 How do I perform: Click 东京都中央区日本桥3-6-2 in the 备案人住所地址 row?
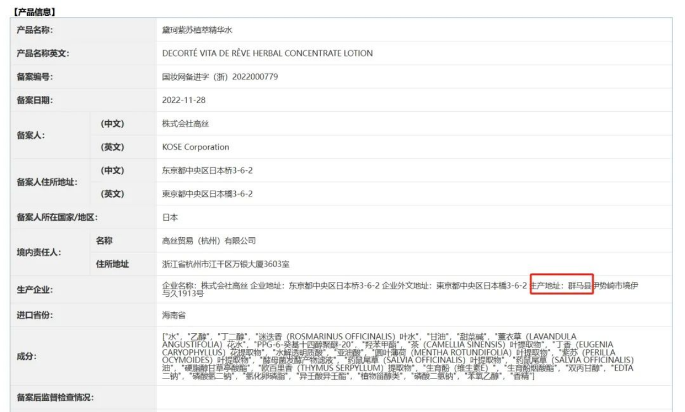tap(208, 170)
